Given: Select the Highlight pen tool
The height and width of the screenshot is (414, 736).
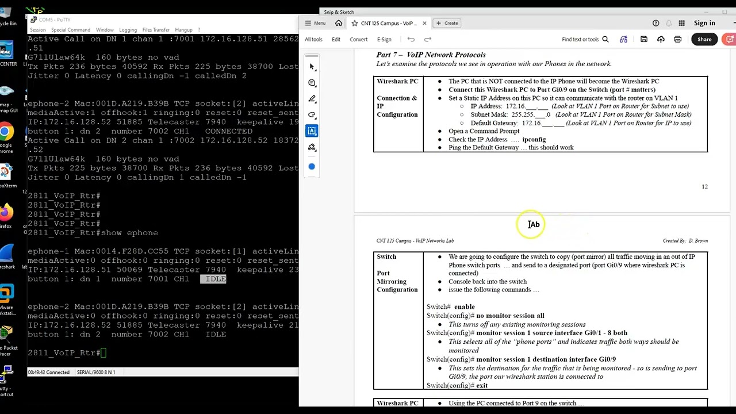Looking at the screenshot, I should (312, 99).
